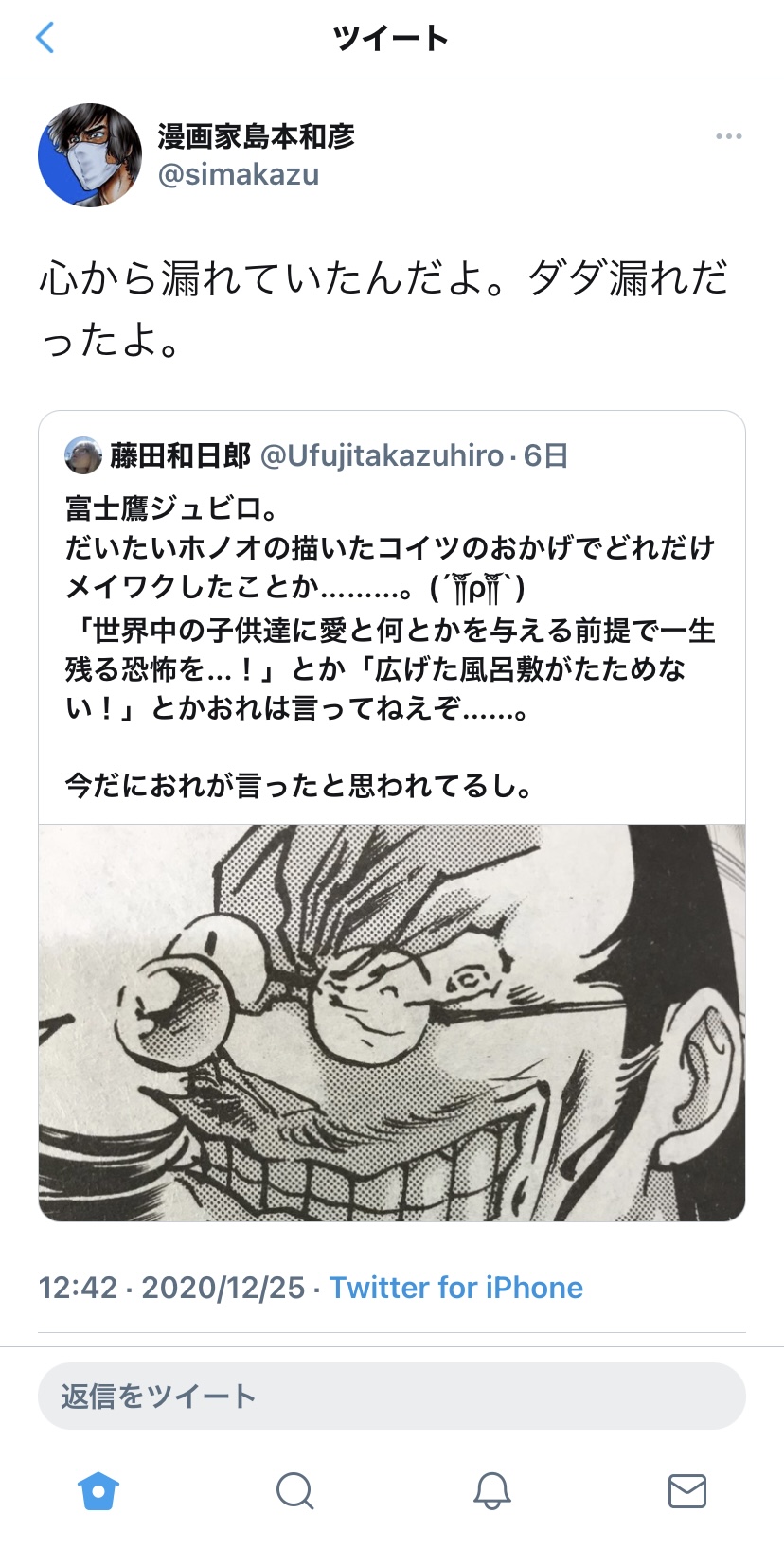784x1548 pixels.
Task: Open the Notifications bell tab
Action: click(x=491, y=1490)
